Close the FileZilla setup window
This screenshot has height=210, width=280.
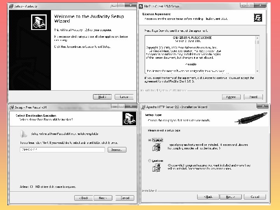[260, 5]
